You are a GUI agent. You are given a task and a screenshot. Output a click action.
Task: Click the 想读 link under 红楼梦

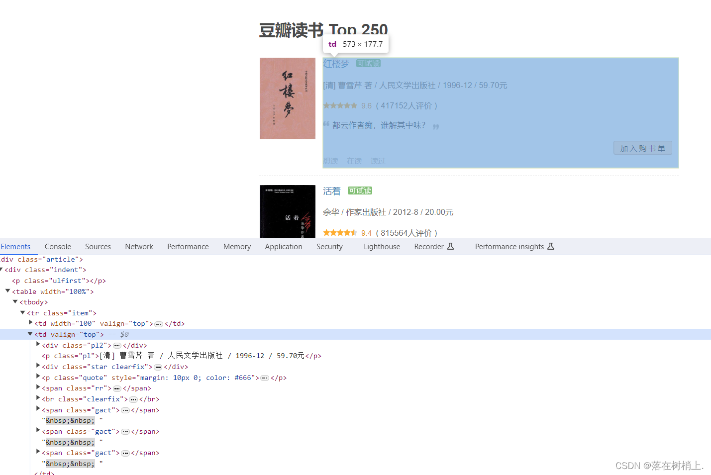(x=330, y=161)
